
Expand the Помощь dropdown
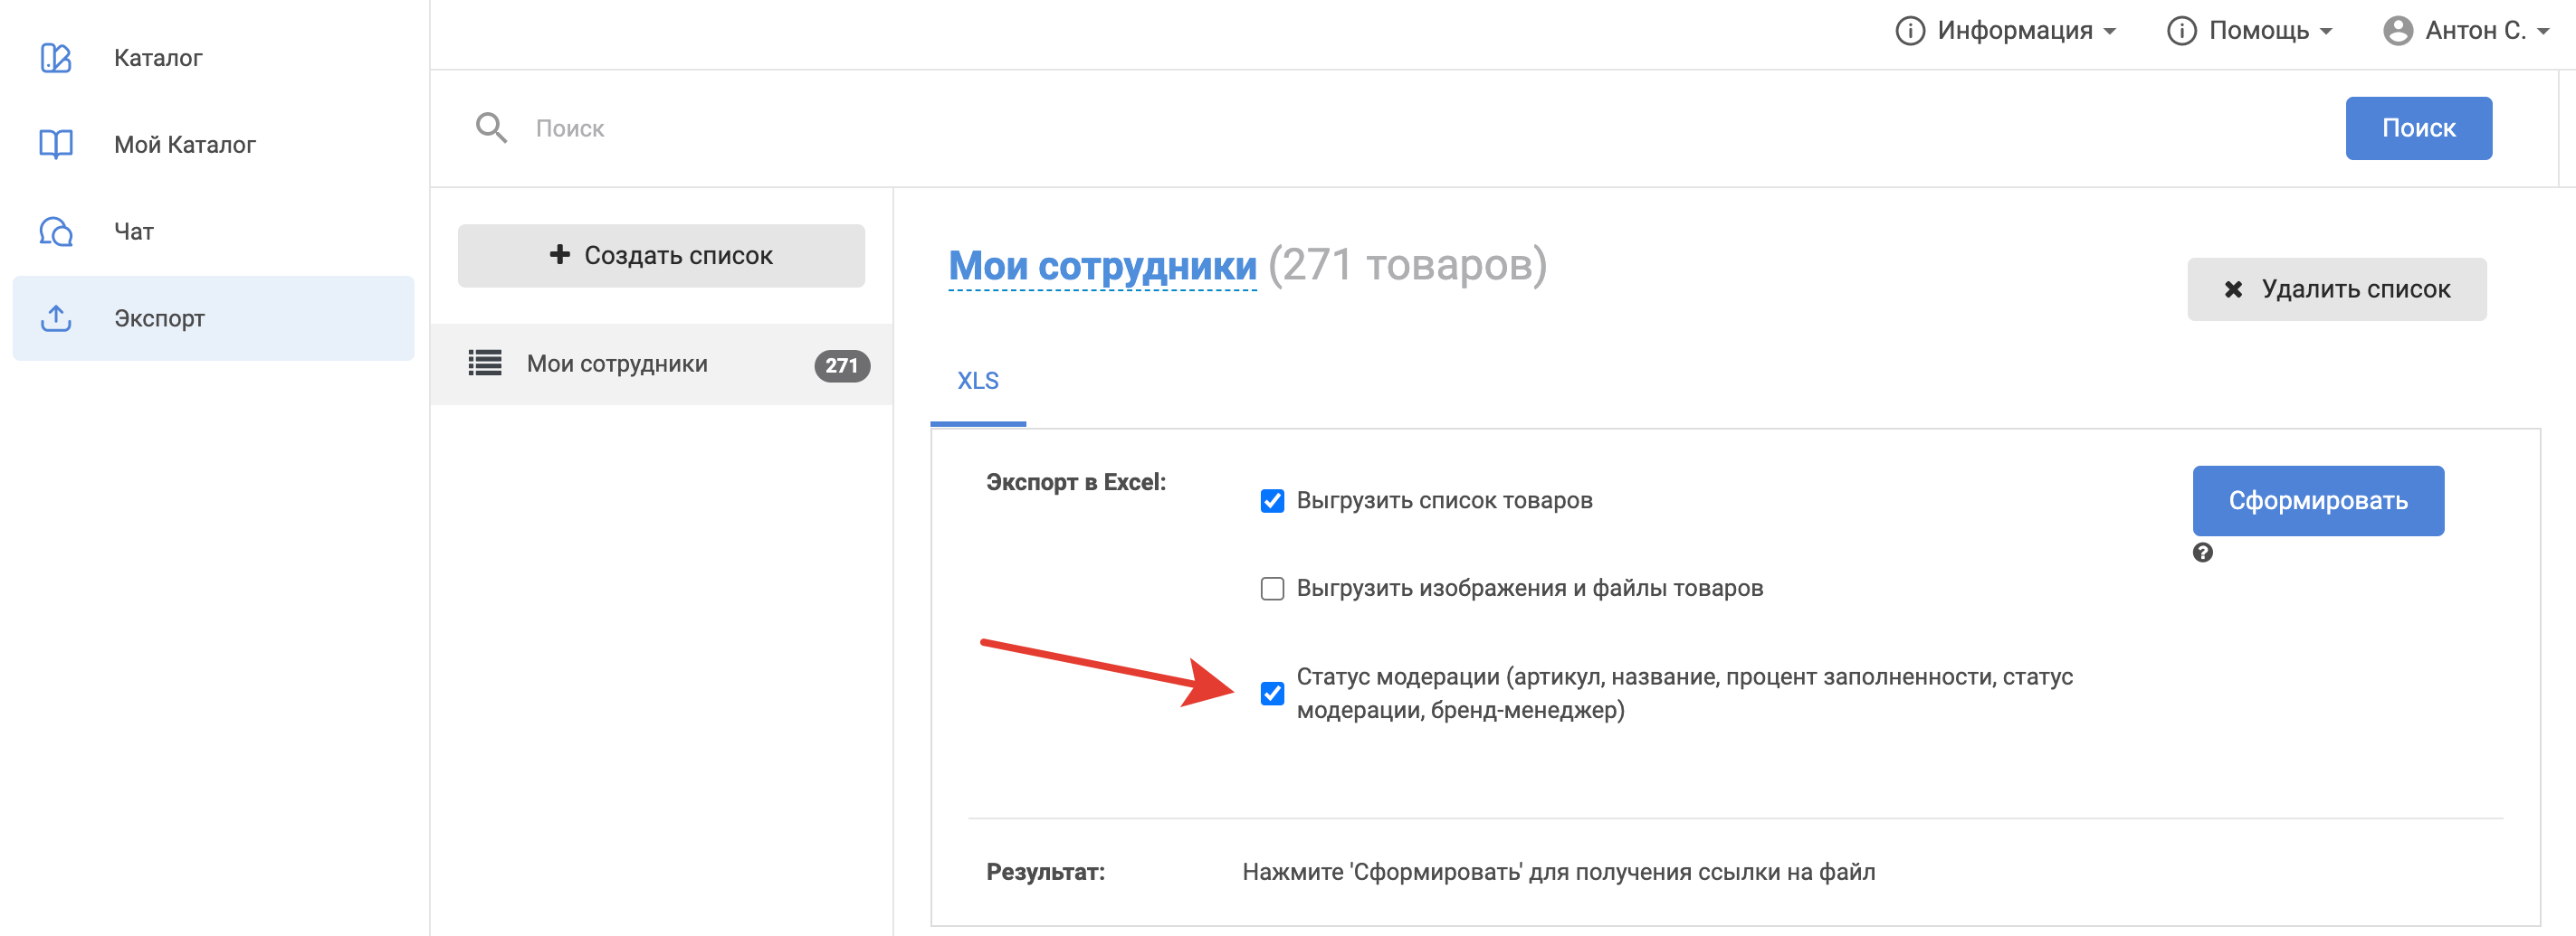click(2250, 31)
